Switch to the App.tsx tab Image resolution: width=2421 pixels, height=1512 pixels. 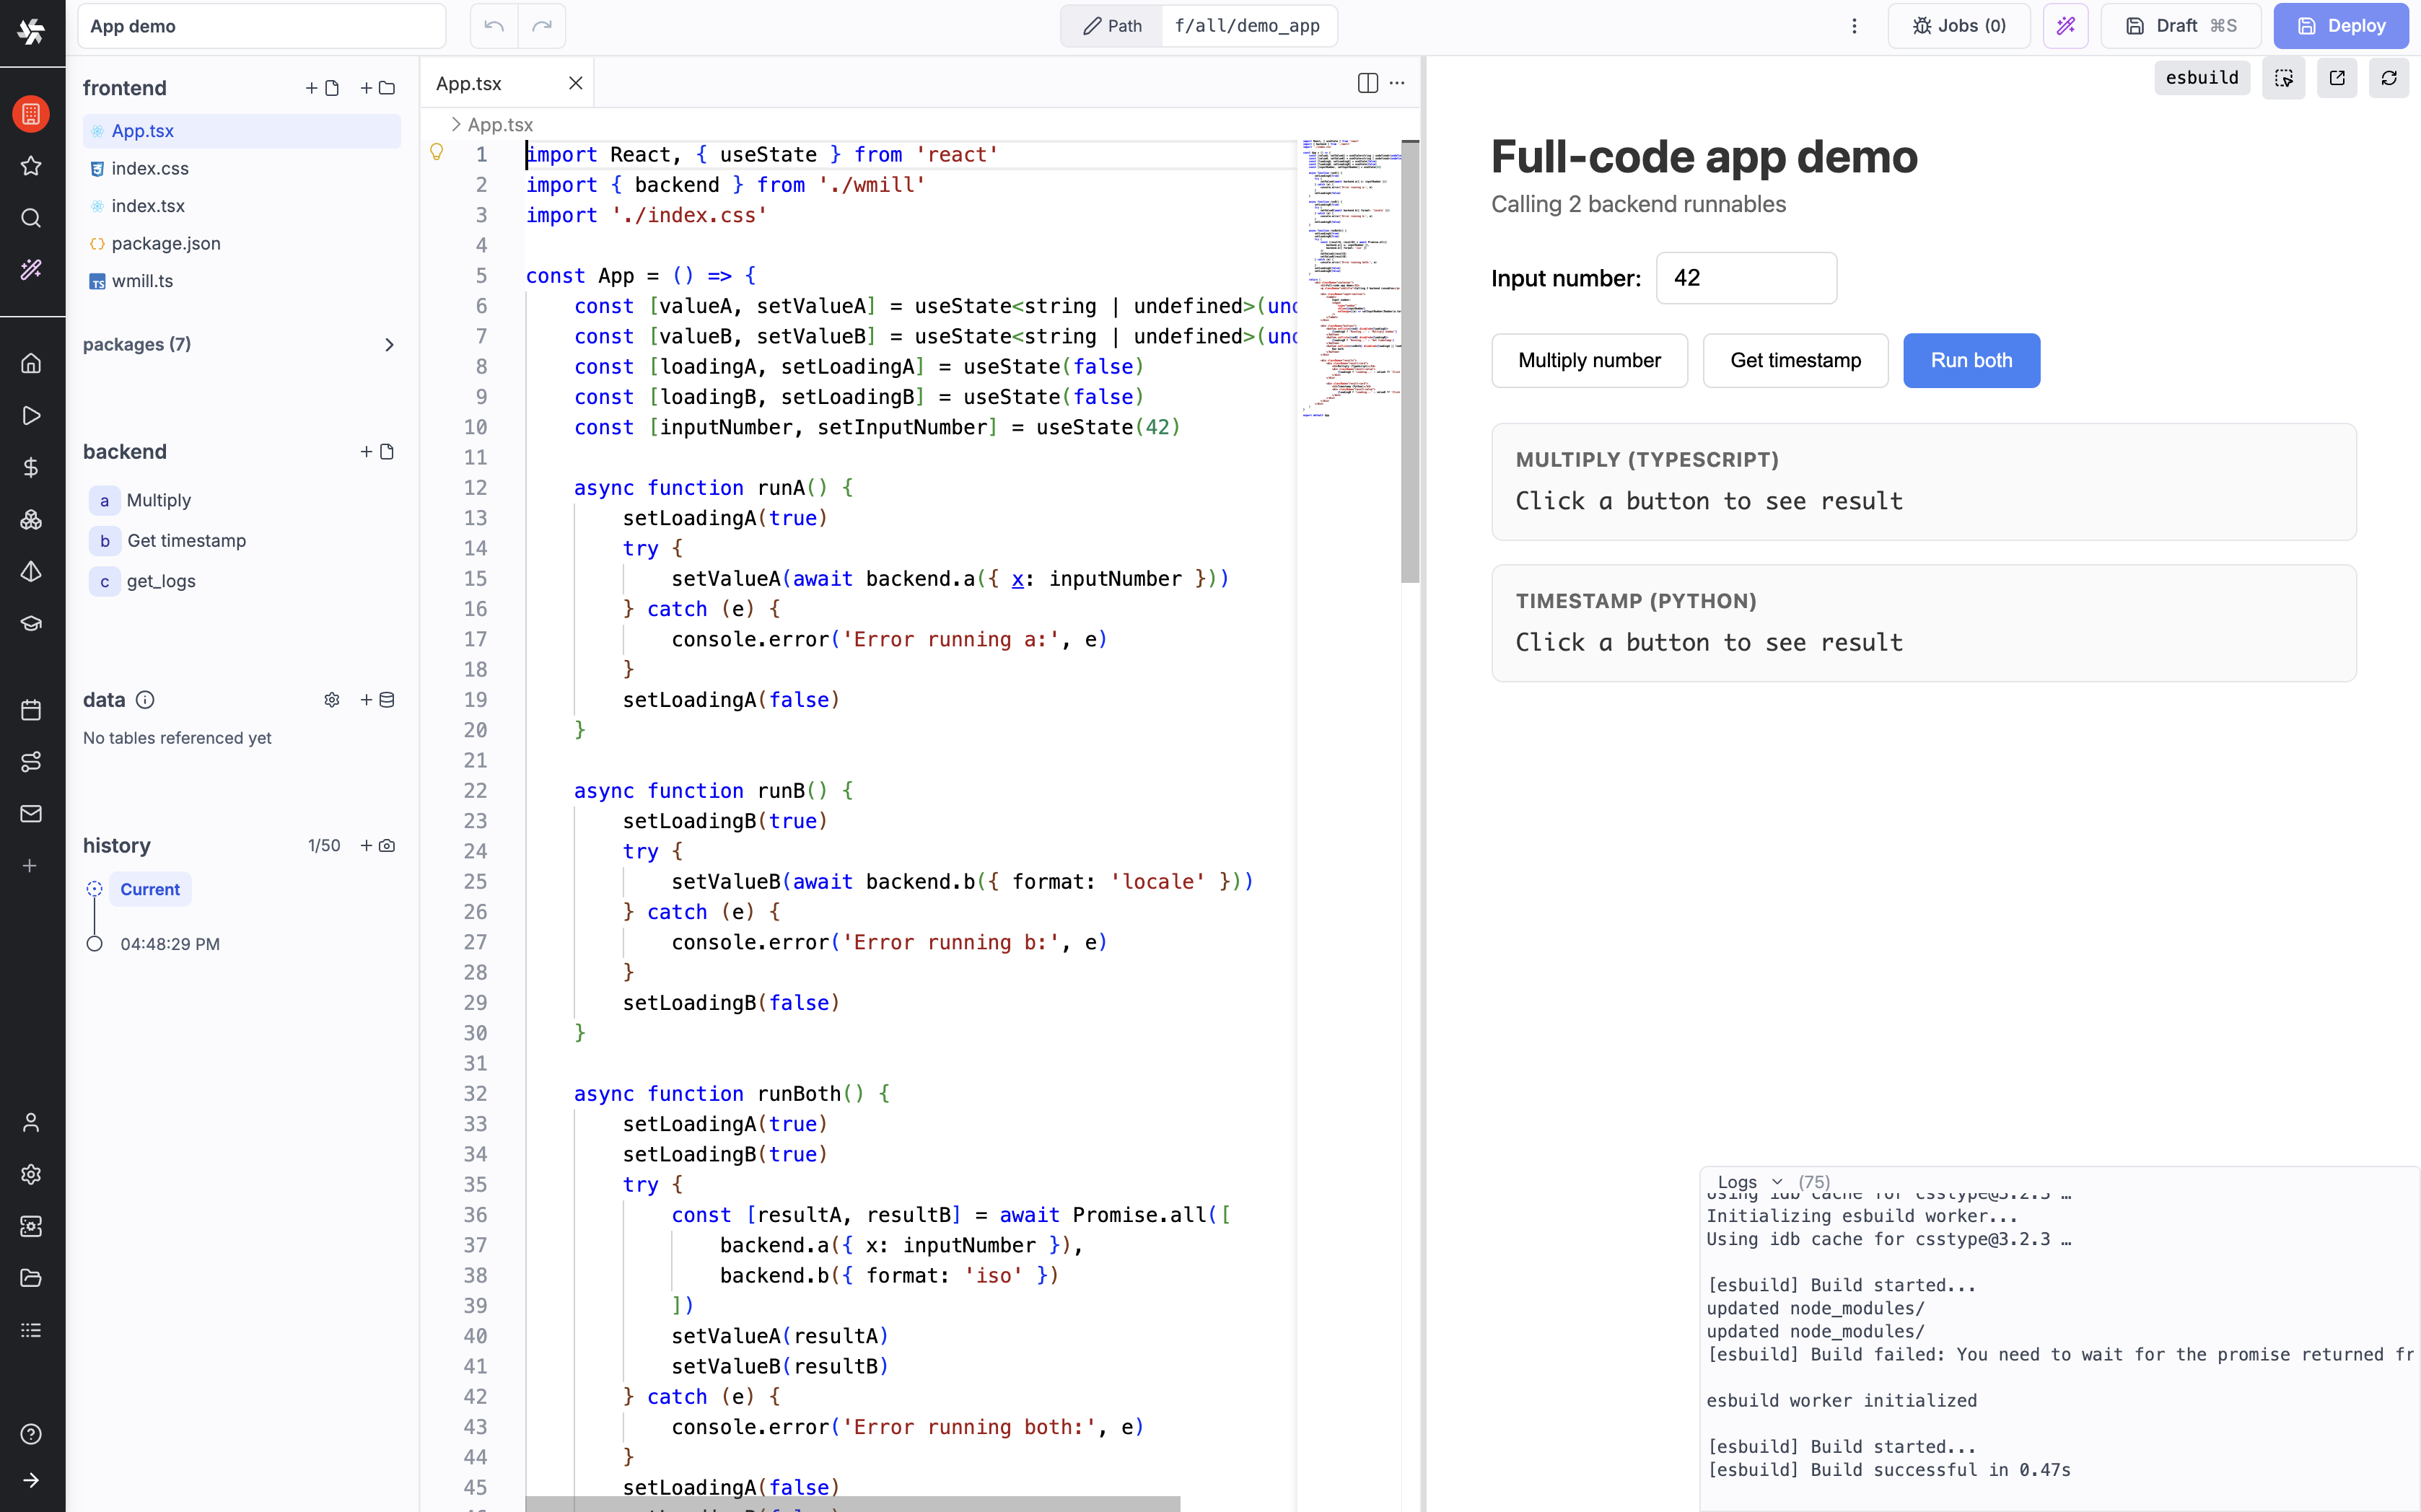[469, 83]
